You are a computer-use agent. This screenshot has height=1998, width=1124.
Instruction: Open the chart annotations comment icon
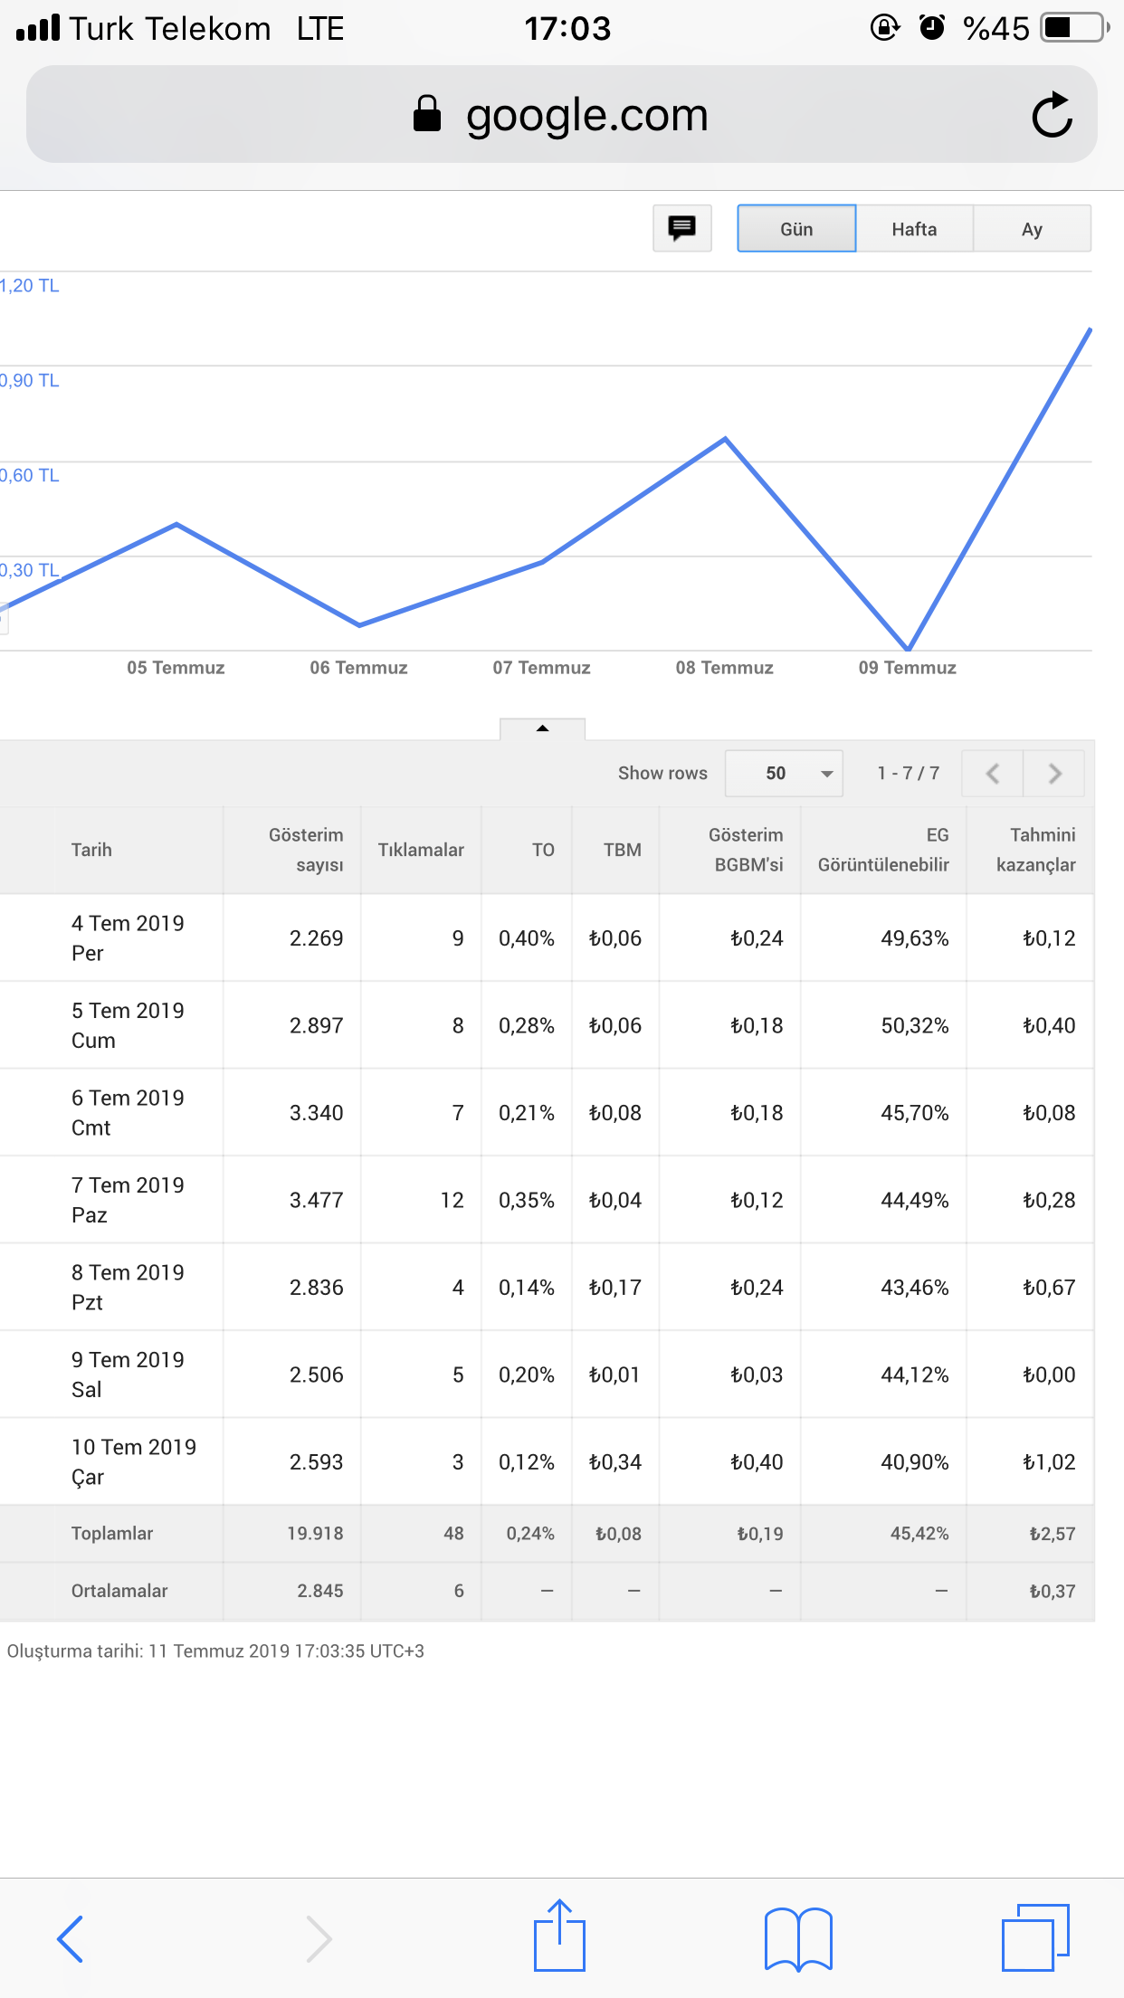[682, 228]
